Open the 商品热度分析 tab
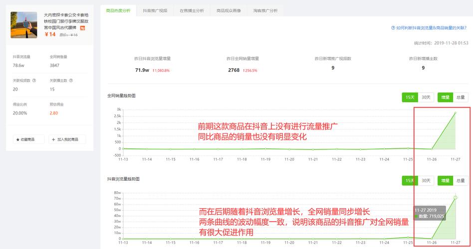The height and width of the screenshot is (249, 473). (118, 10)
